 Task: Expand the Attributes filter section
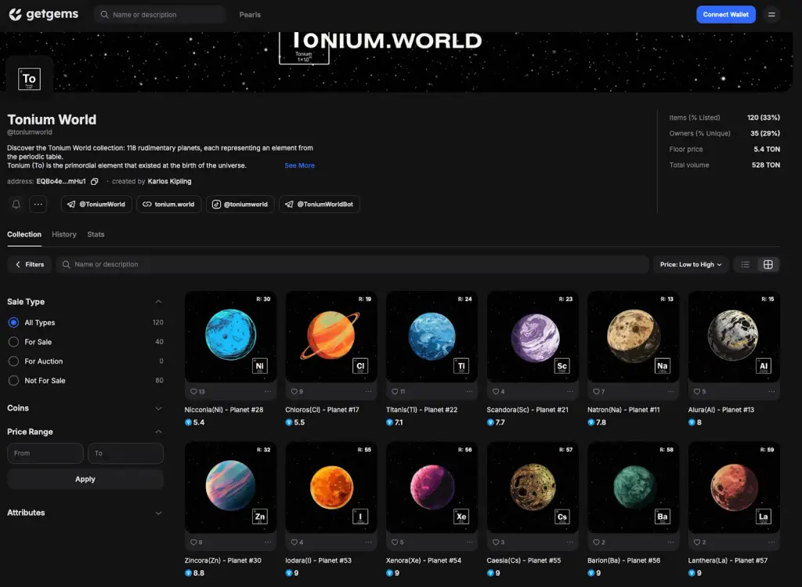[158, 513]
